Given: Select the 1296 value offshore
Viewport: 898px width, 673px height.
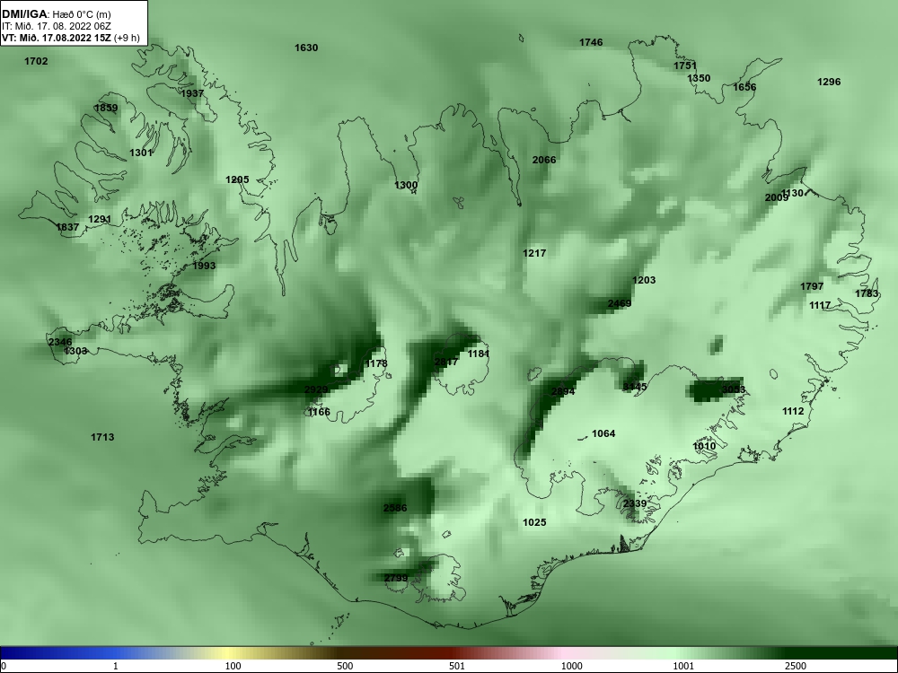Looking at the screenshot, I should [x=829, y=82].
